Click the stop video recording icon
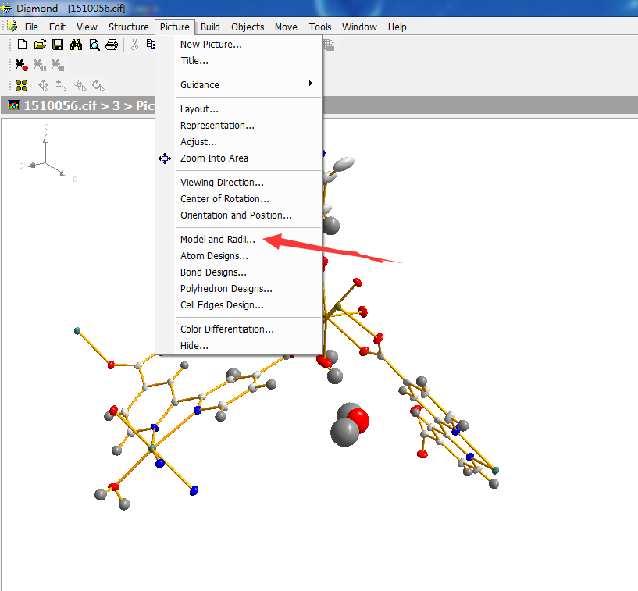 pos(58,65)
